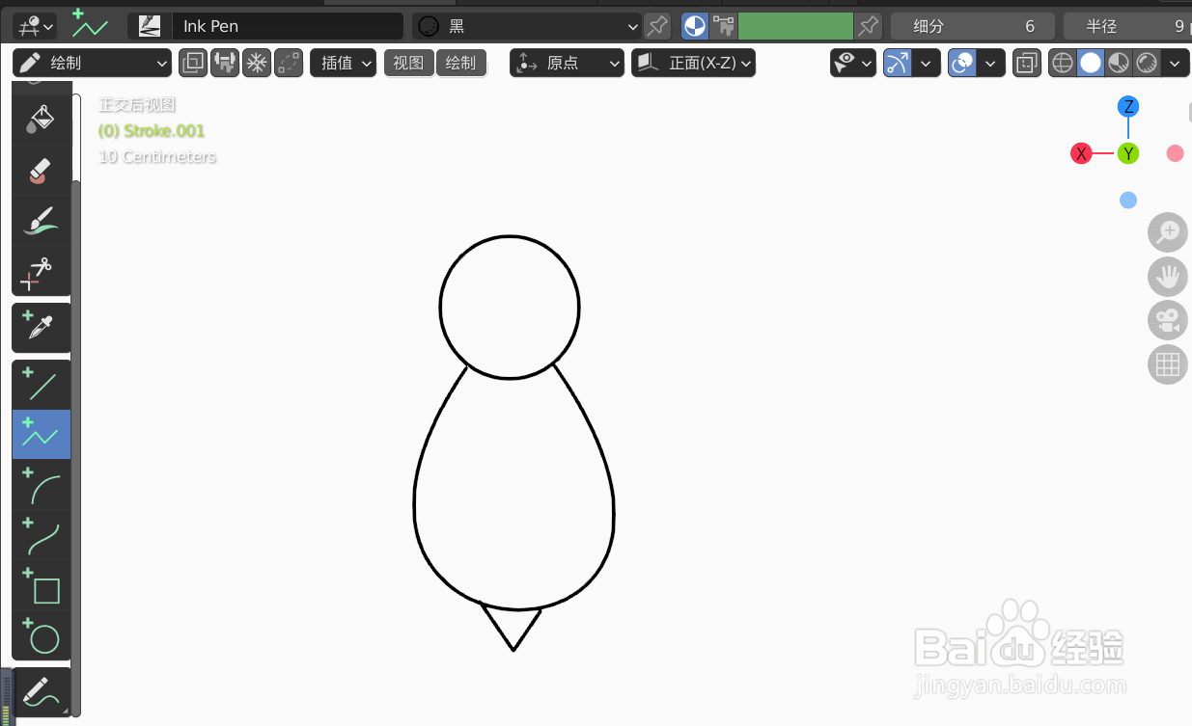Viewport: 1192px width, 726px height.
Task: Expand the overlays options dropdown arrow
Action: 991,64
